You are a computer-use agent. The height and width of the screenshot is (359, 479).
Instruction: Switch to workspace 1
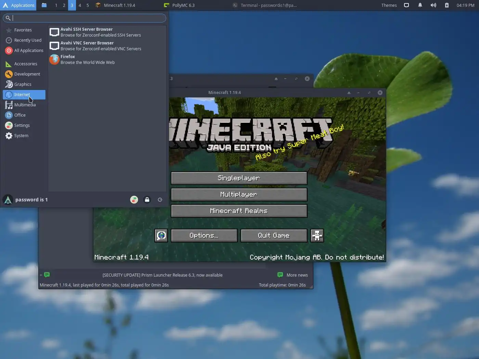56,5
